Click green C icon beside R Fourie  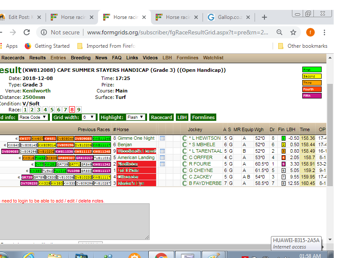pyautogui.click(x=184, y=164)
